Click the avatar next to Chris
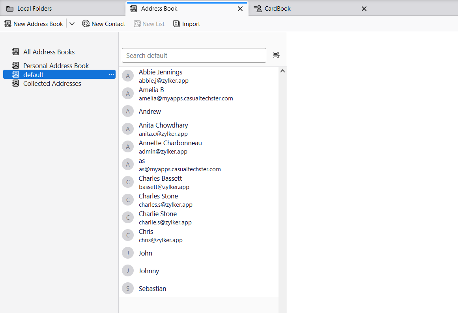Viewport: 458px width, 313px height. point(128,235)
